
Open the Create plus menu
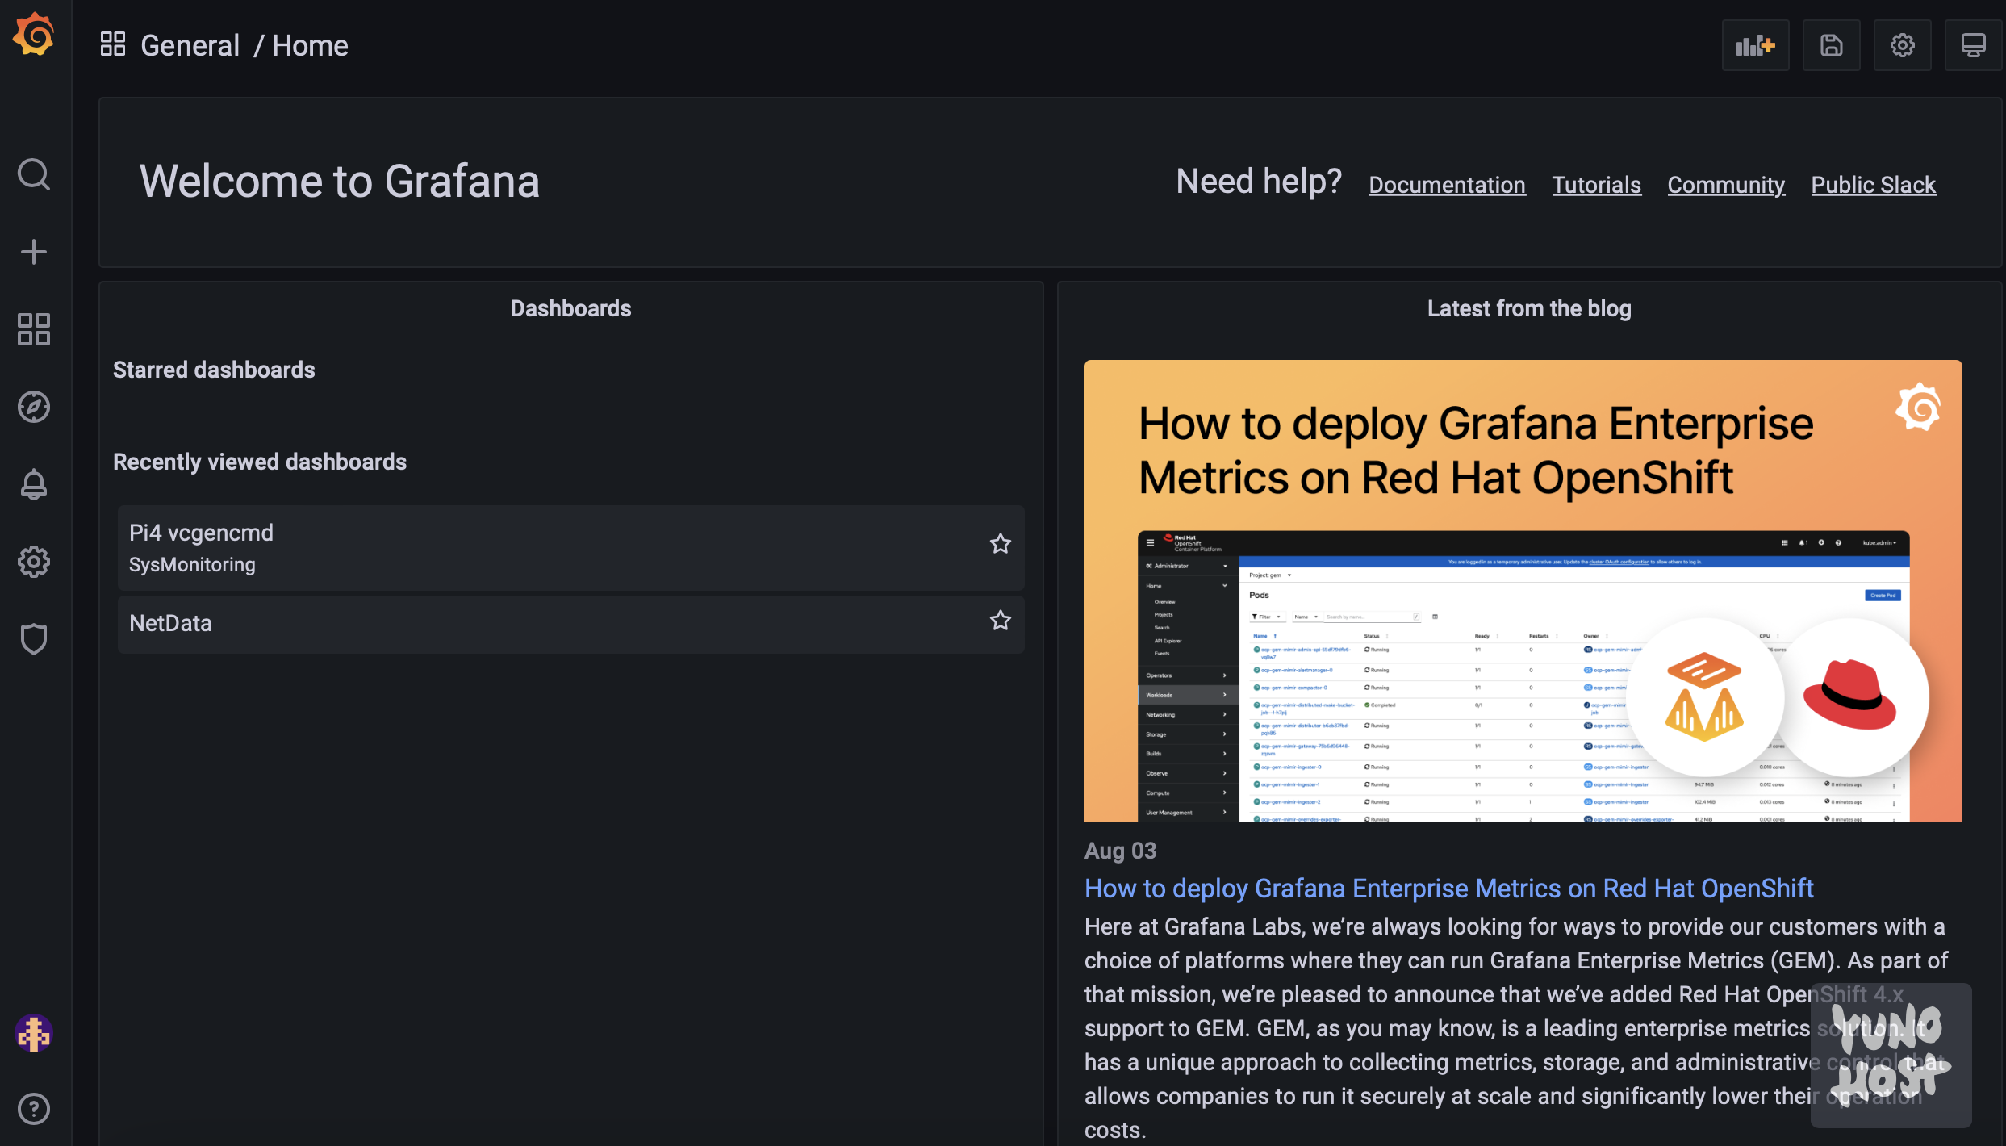(34, 252)
